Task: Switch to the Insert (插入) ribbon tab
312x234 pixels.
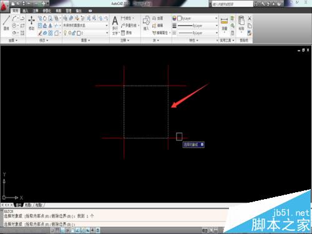Action: pyautogui.click(x=26, y=11)
